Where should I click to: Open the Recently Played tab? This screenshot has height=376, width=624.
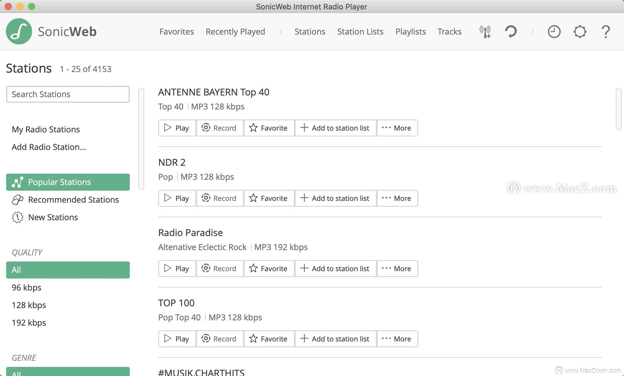pyautogui.click(x=235, y=32)
